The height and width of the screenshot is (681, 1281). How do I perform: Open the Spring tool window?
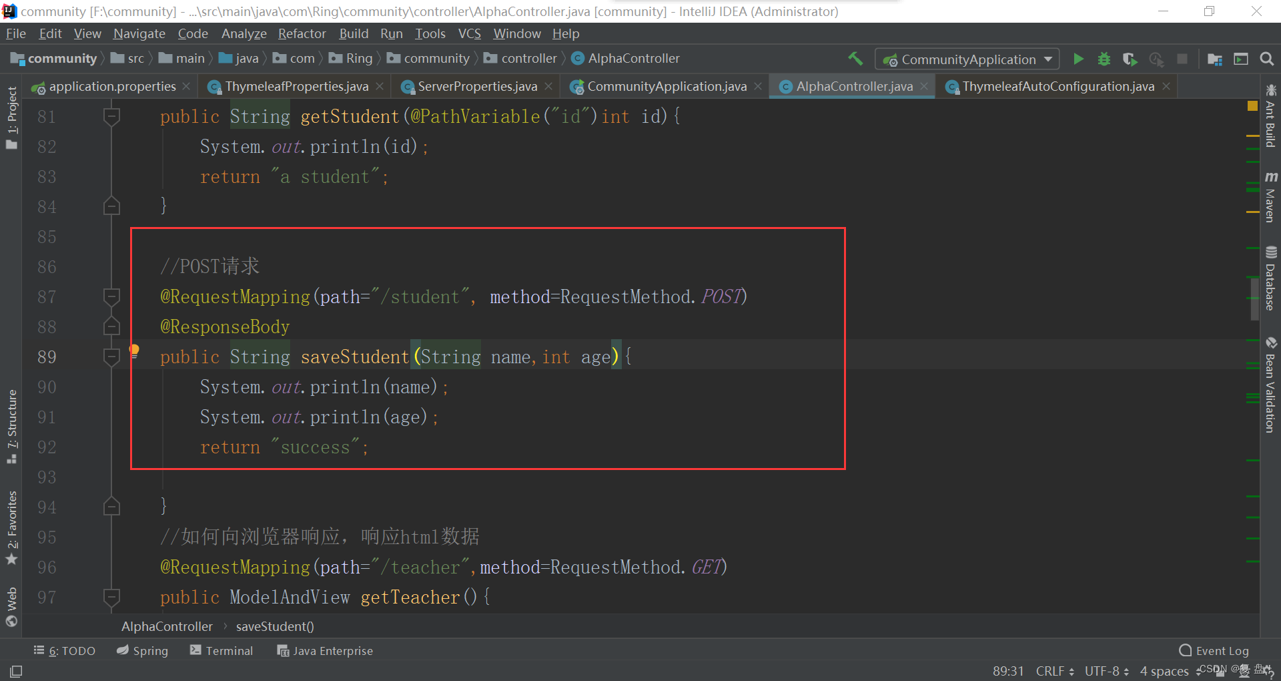142,650
